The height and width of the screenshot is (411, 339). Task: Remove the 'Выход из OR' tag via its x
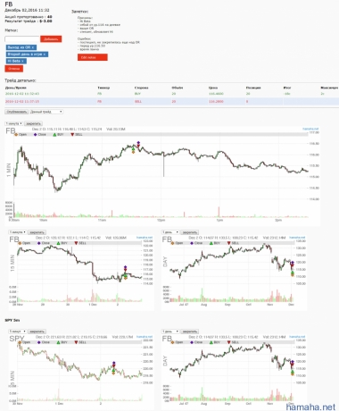(x=33, y=47)
